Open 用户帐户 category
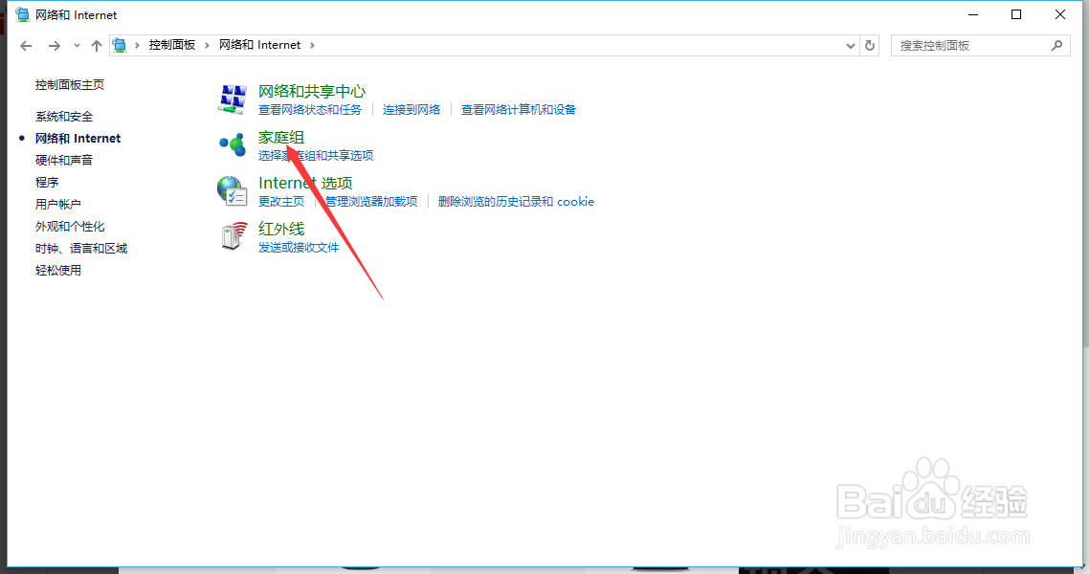This screenshot has height=574, width=1090. tap(57, 205)
